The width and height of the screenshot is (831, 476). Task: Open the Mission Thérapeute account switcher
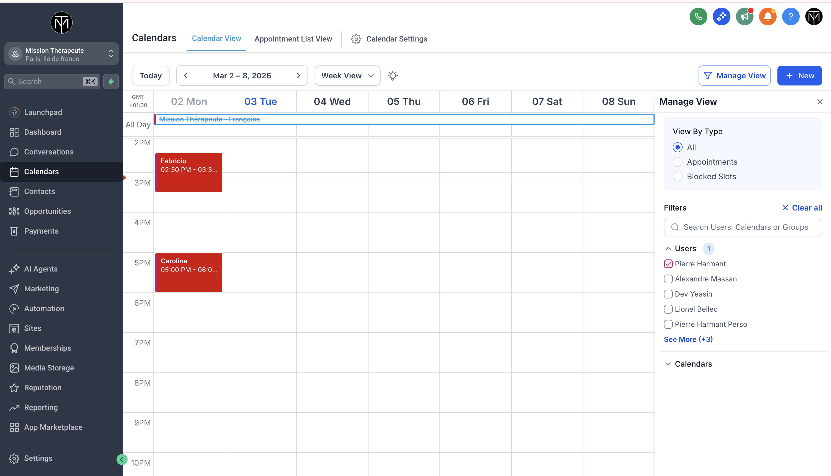tap(62, 54)
